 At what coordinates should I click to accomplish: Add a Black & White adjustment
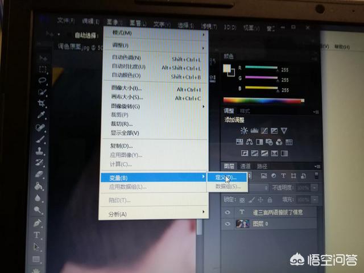pyautogui.click(x=259, y=142)
